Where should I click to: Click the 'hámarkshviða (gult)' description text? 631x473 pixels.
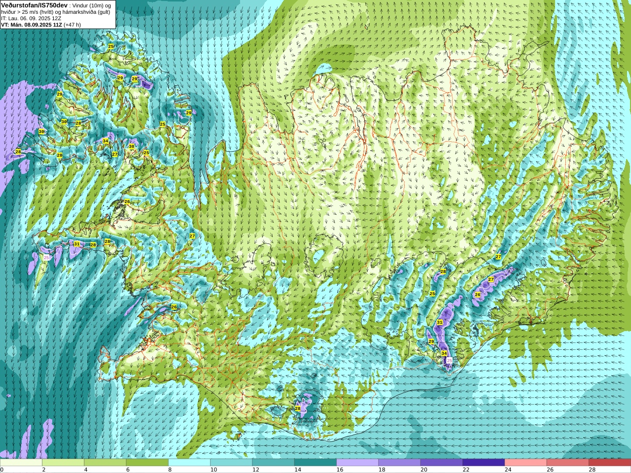coord(85,12)
